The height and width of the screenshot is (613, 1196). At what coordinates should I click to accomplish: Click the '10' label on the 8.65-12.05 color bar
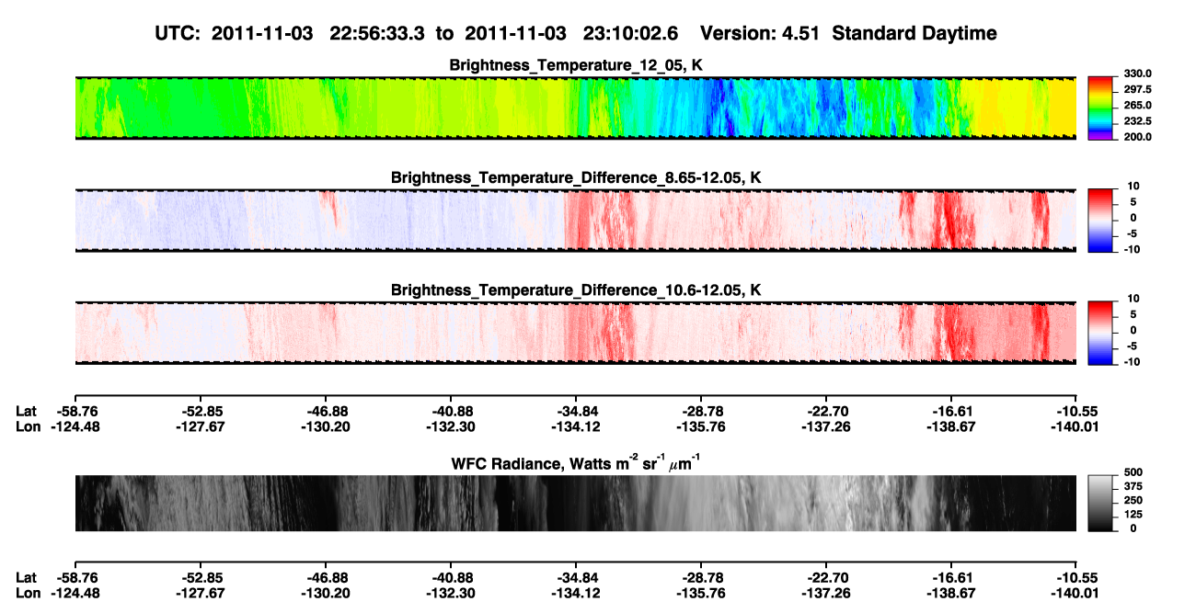pyautogui.click(x=1133, y=187)
